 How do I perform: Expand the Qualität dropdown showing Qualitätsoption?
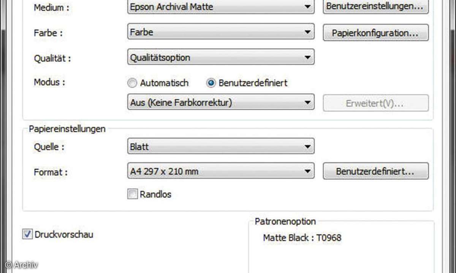(x=221, y=58)
